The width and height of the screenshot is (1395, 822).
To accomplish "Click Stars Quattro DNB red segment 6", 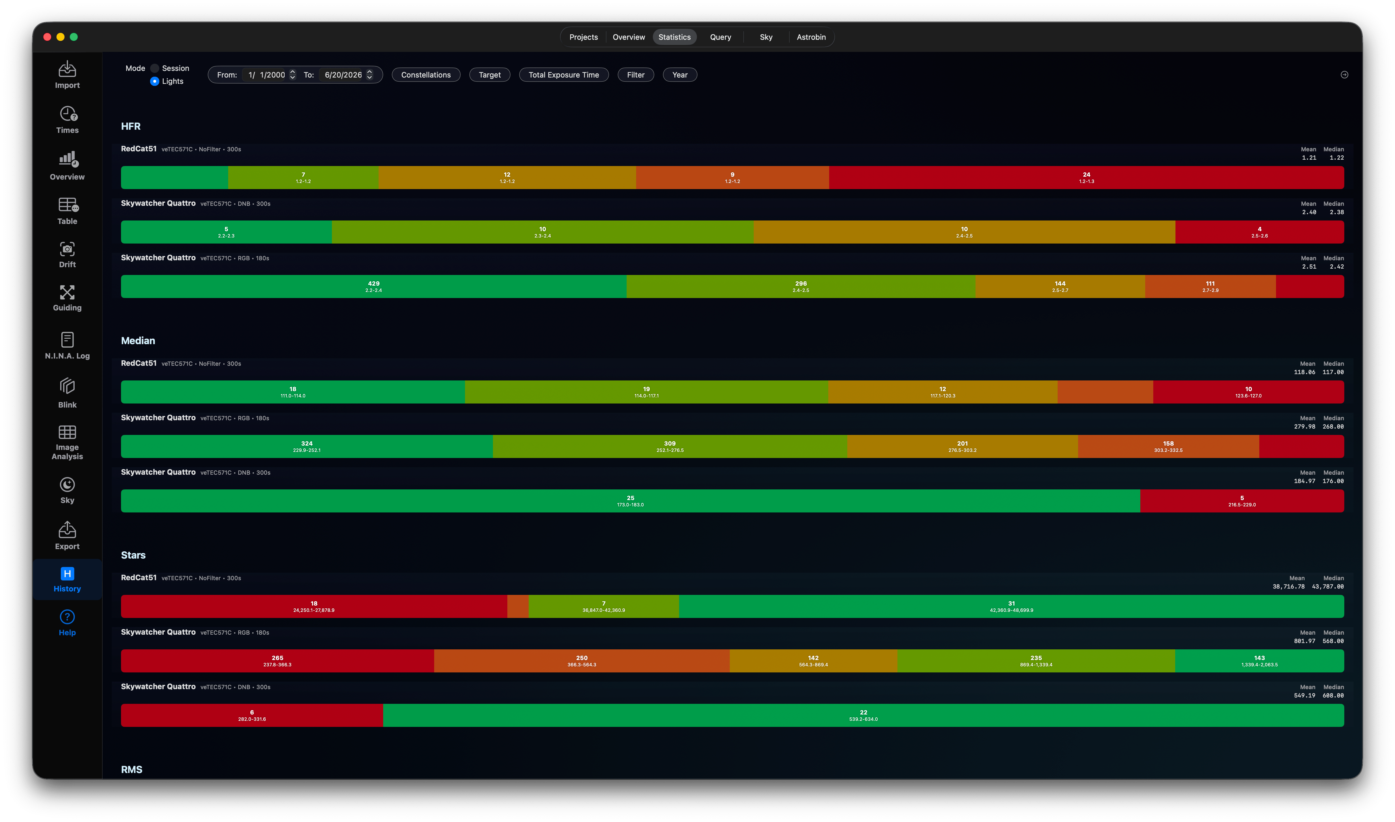I will click(x=252, y=715).
